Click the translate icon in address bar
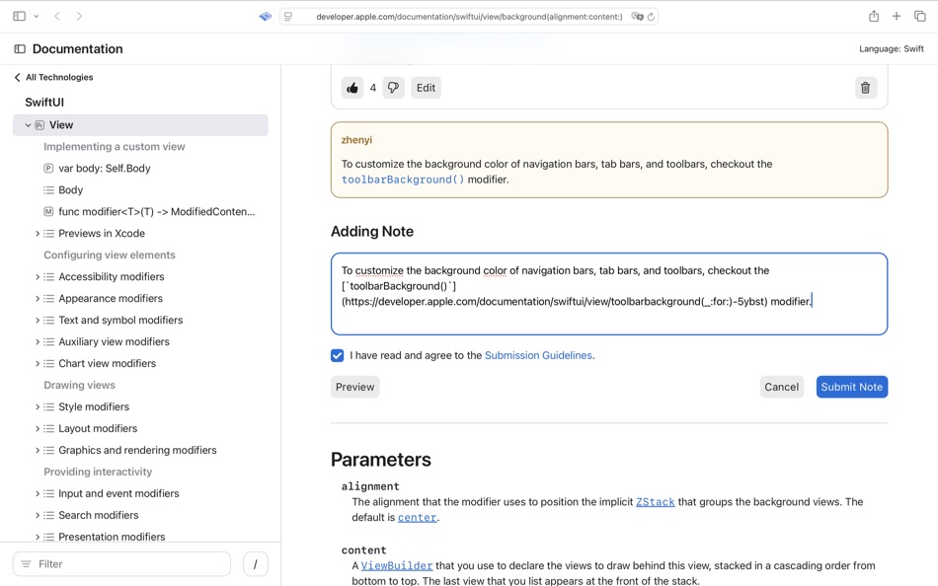The image size is (938, 586). click(x=637, y=16)
